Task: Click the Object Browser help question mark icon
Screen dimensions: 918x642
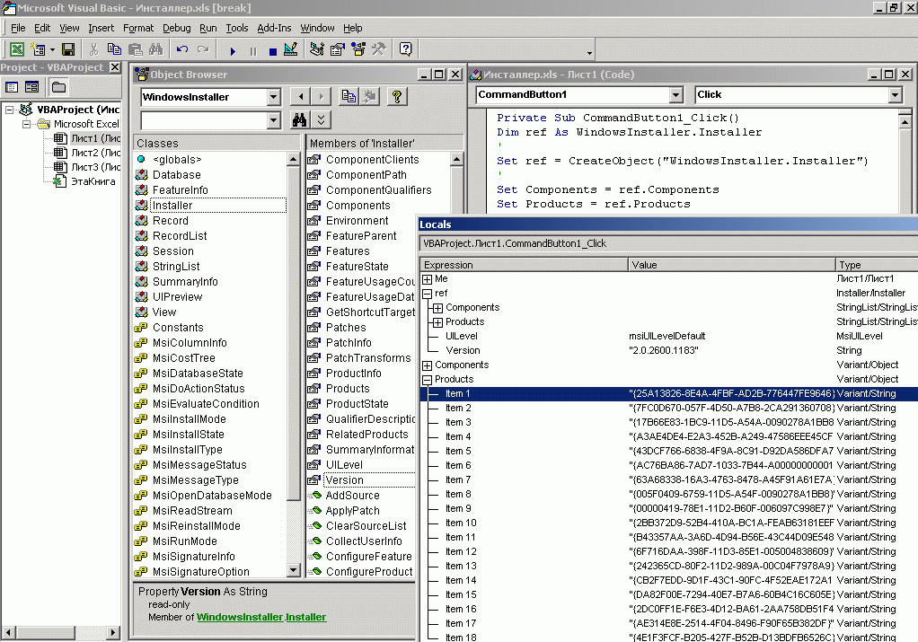Action: (x=395, y=97)
